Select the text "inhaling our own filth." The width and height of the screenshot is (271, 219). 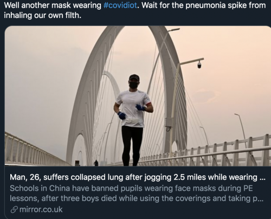[42, 15]
